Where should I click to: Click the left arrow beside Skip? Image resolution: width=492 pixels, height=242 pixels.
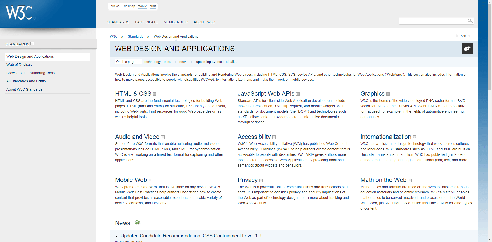coord(458,36)
